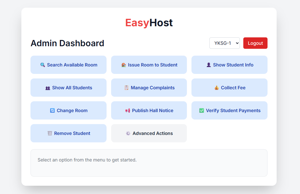Screen dimensions: 300x194
Task: Click the refresh arrows icon on Change Room
Action: [x=52, y=111]
